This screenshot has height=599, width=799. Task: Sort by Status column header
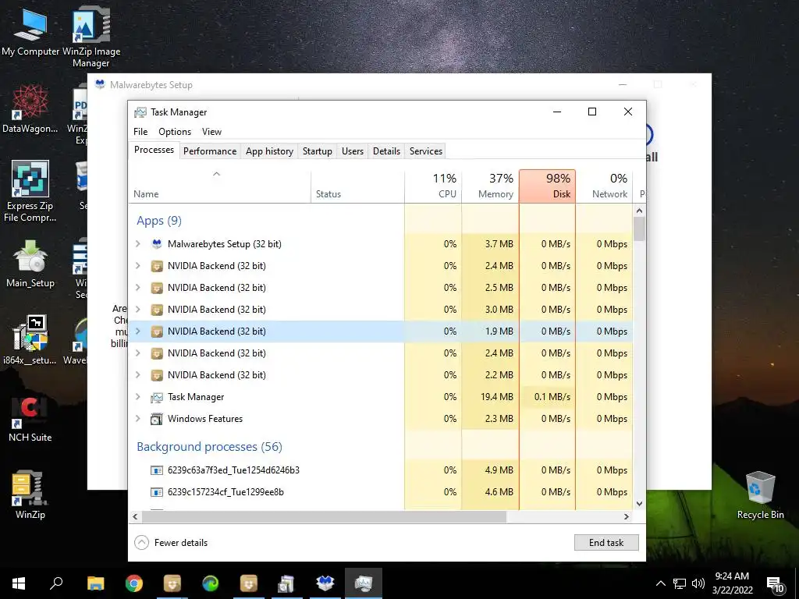[x=357, y=186]
